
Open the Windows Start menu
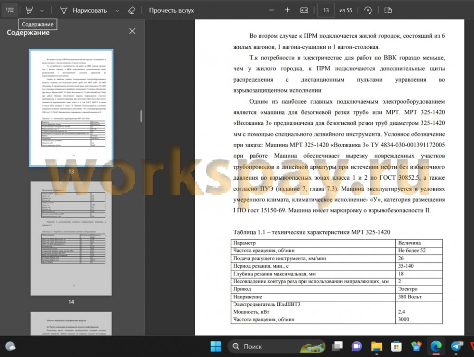coord(216,347)
